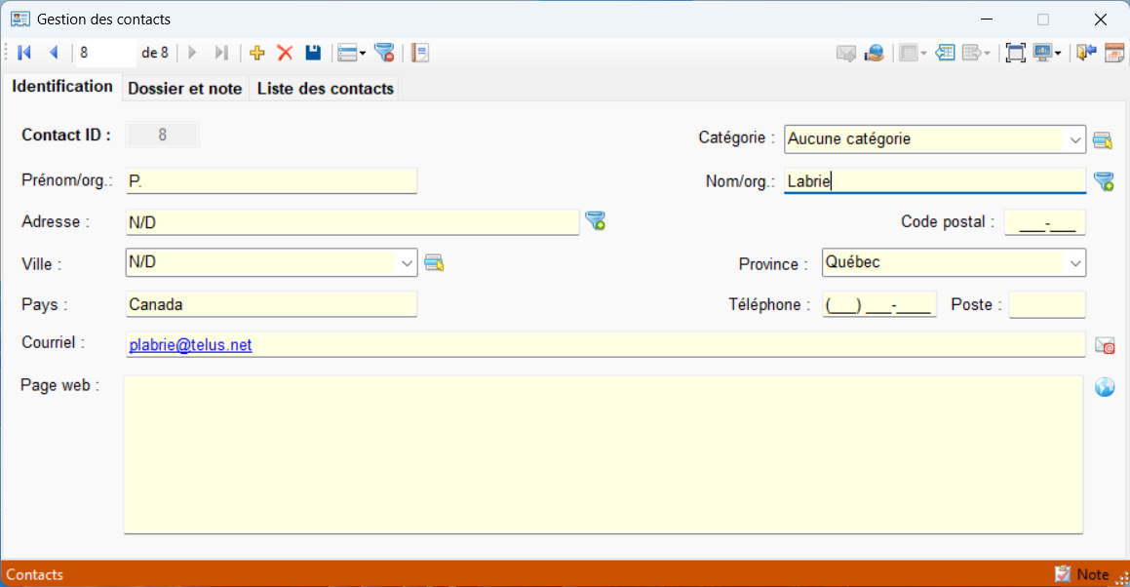Open the Liste des contacts tab

325,89
